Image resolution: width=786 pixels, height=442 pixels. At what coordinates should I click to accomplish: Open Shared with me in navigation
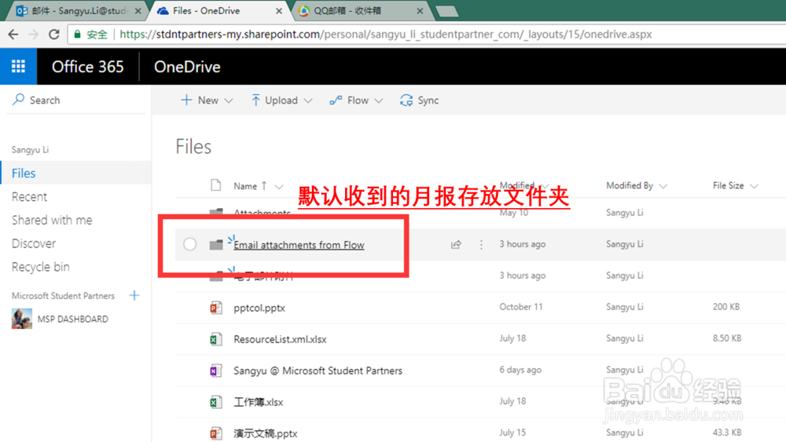52,220
